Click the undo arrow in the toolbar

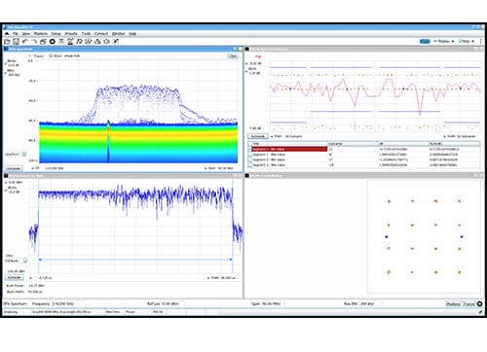25,42
